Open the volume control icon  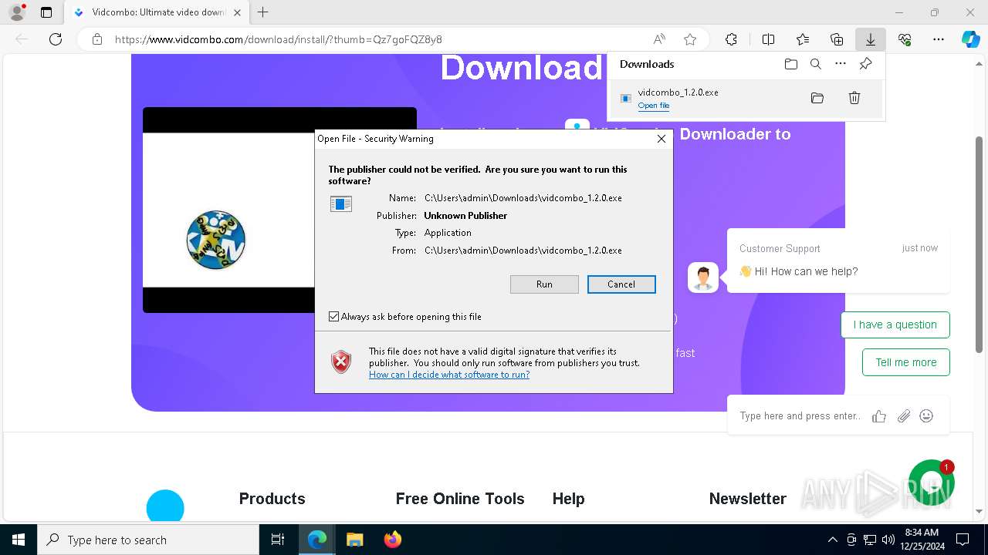coord(888,540)
